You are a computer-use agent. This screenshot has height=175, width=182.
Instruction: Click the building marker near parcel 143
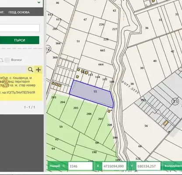click(87, 73)
